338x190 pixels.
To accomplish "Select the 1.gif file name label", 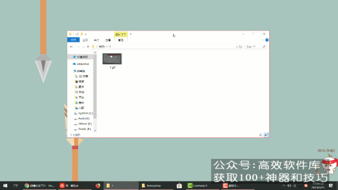I will (112, 68).
